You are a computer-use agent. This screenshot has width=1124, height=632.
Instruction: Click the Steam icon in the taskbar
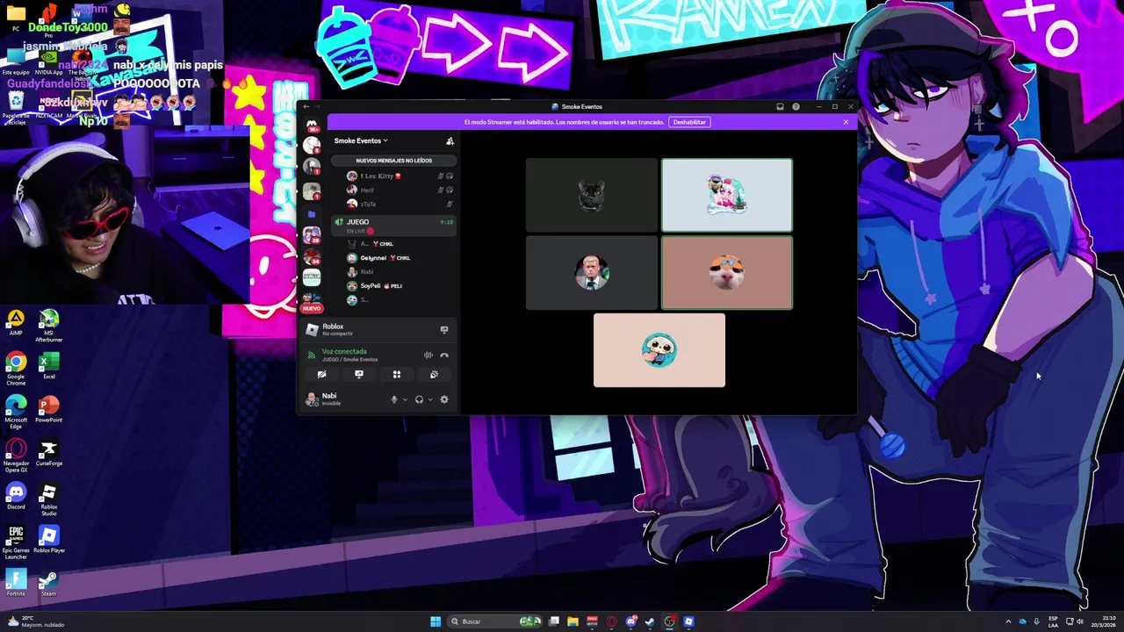650,621
